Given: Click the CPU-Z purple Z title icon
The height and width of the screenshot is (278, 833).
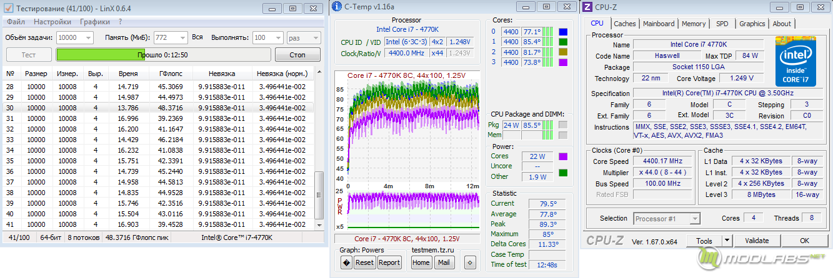Looking at the screenshot, I should [587, 7].
